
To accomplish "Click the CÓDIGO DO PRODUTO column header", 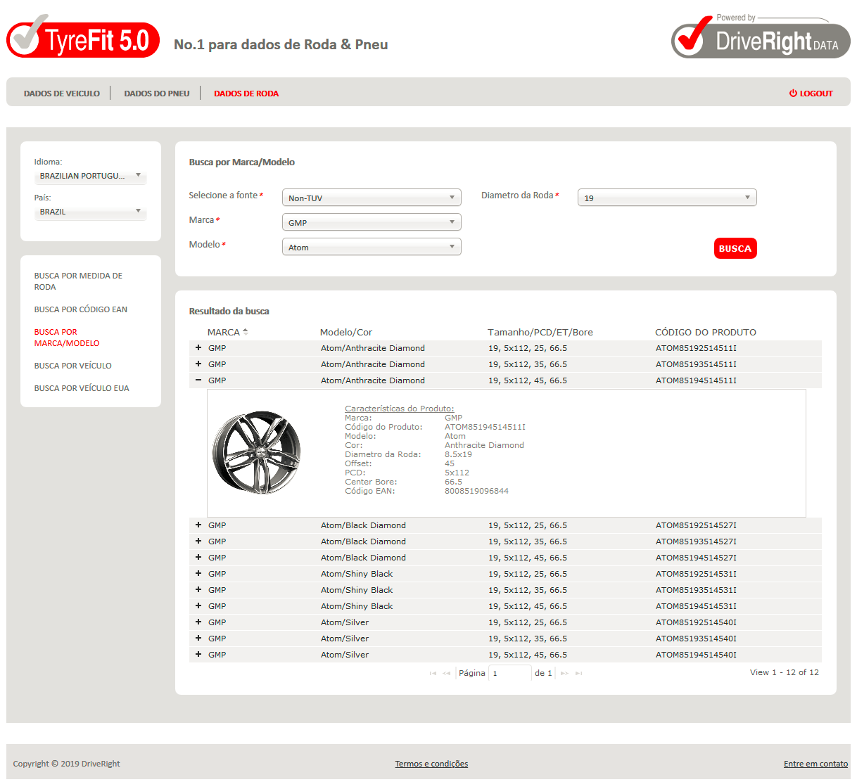I will (706, 332).
